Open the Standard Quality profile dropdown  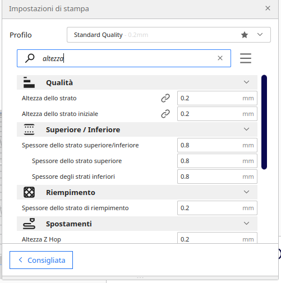169,35
